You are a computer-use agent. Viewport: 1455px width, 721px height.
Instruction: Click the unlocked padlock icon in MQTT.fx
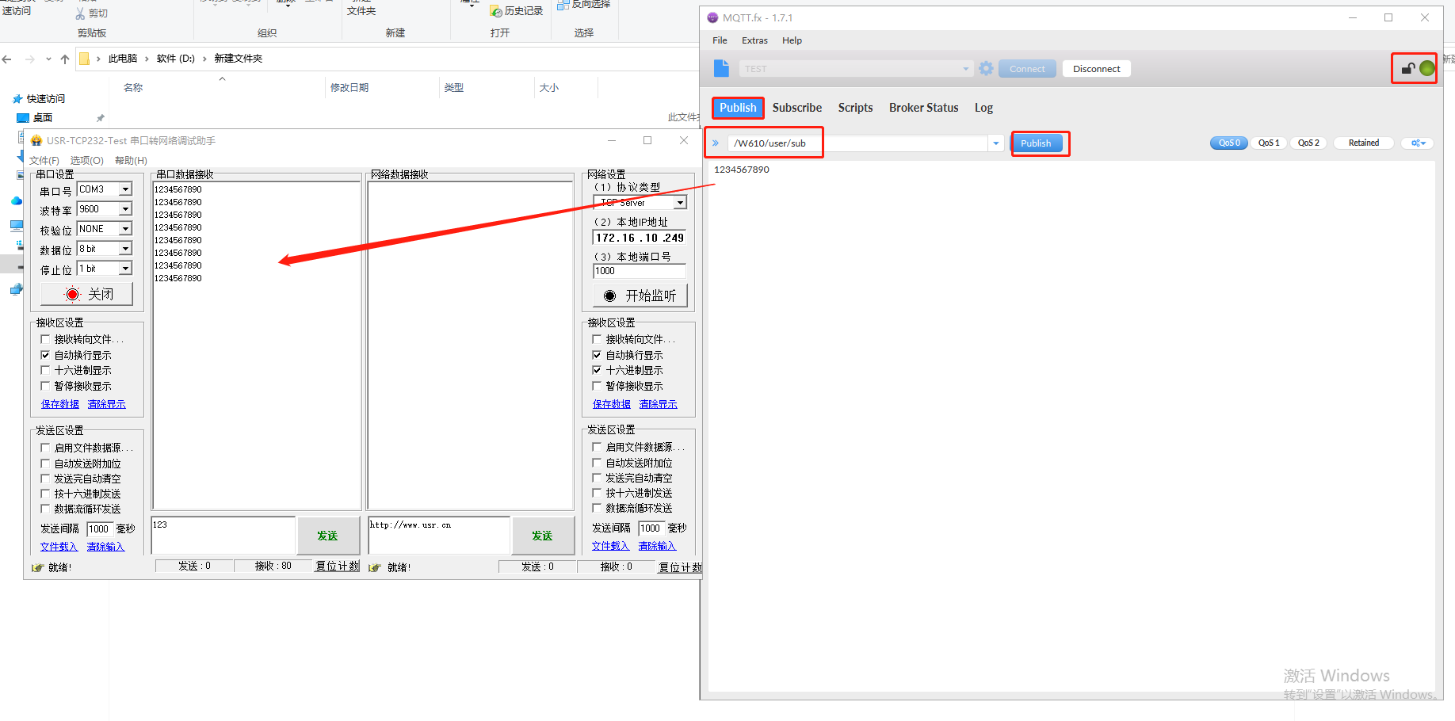tap(1407, 69)
